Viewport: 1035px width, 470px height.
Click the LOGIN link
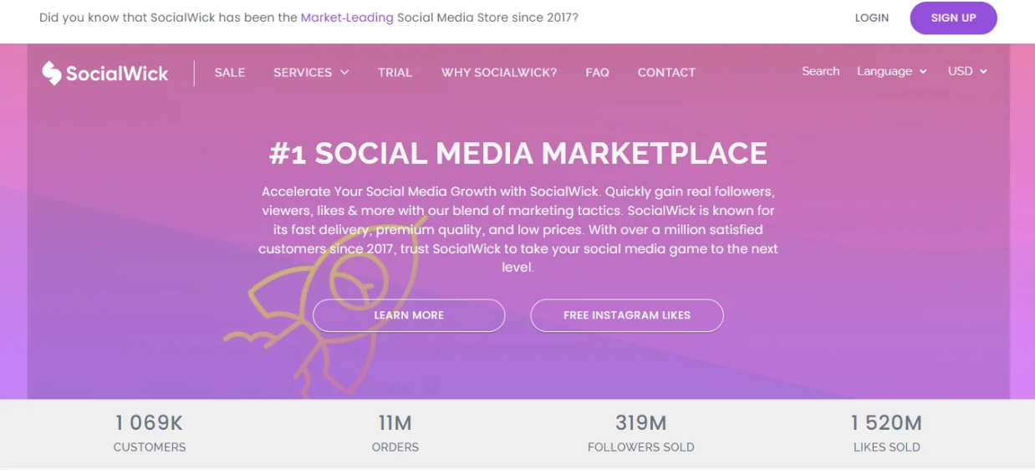[871, 18]
